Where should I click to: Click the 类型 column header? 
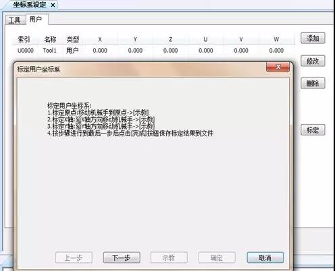point(72,39)
